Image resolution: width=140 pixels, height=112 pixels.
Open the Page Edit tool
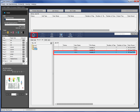click(x=70, y=35)
